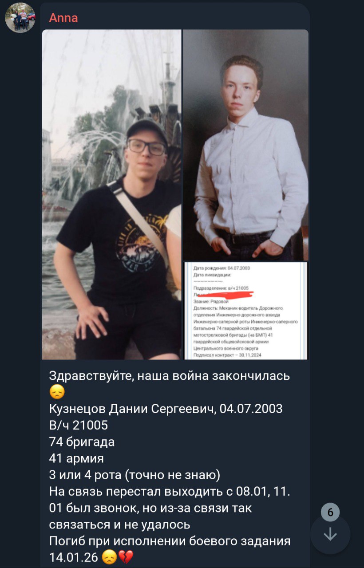Tap the greeting line starting with Здравствуйте
364x568 pixels.
click(170, 376)
